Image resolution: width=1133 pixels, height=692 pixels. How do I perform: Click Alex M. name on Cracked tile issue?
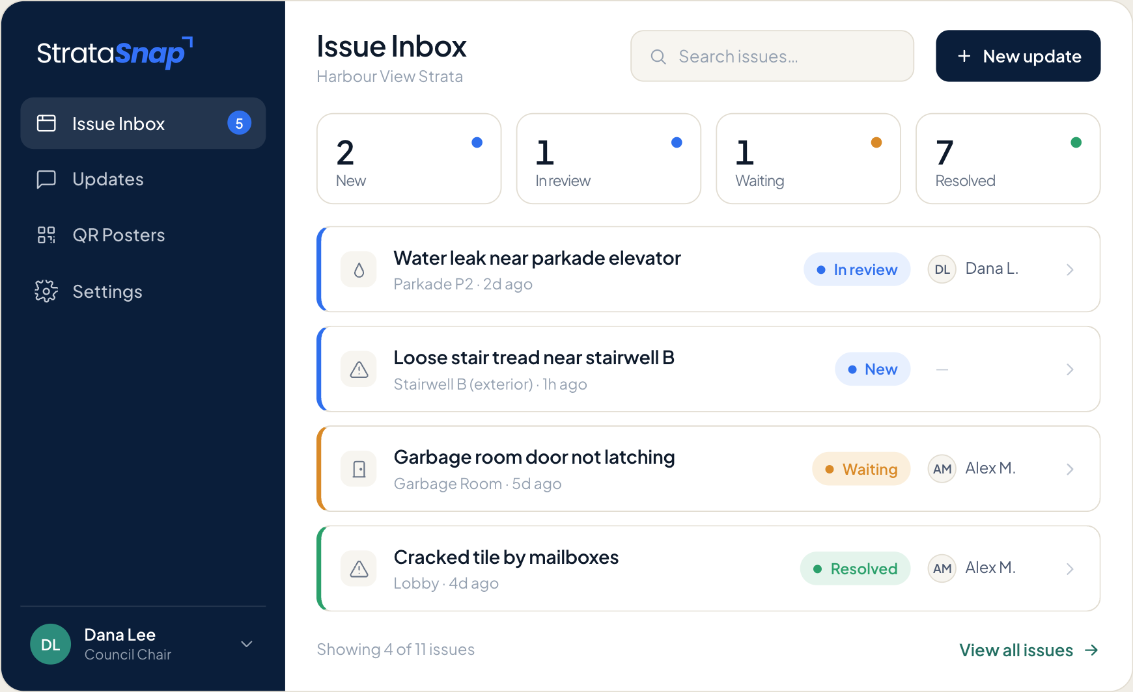click(990, 568)
